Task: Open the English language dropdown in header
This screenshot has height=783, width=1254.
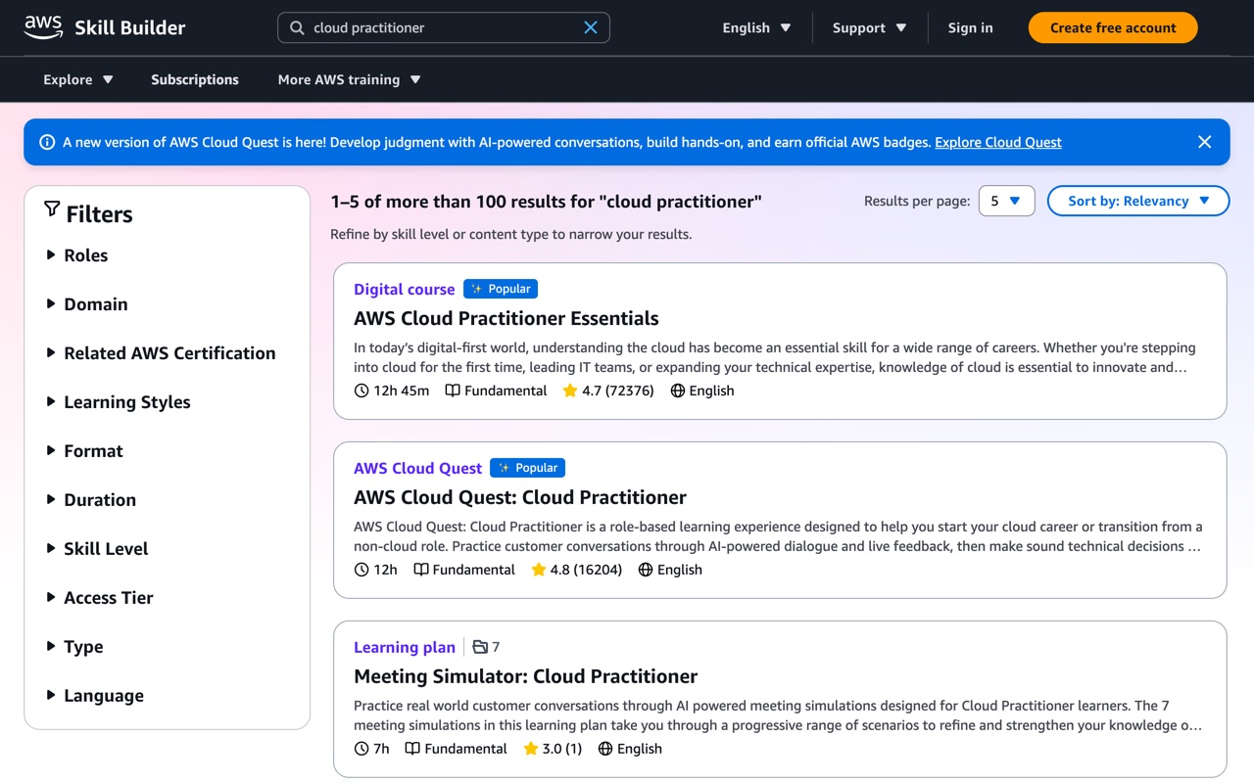Action: pyautogui.click(x=756, y=27)
